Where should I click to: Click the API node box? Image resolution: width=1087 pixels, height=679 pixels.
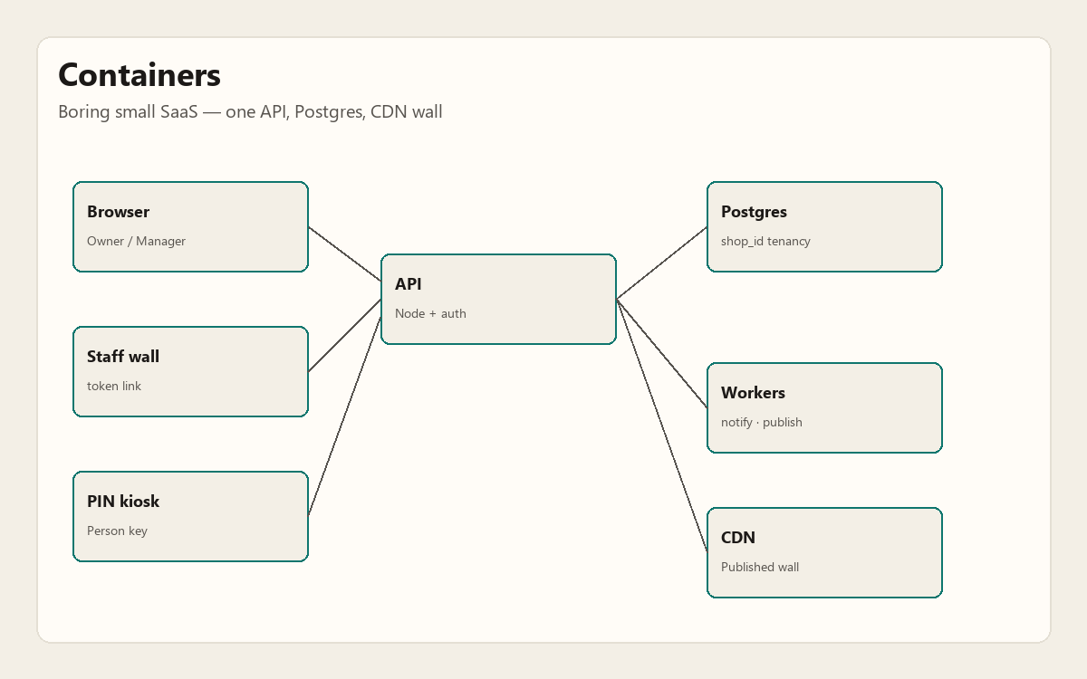(x=498, y=299)
